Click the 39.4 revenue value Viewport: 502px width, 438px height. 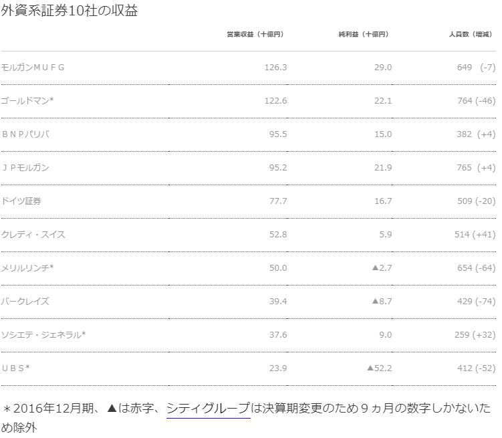[278, 302]
